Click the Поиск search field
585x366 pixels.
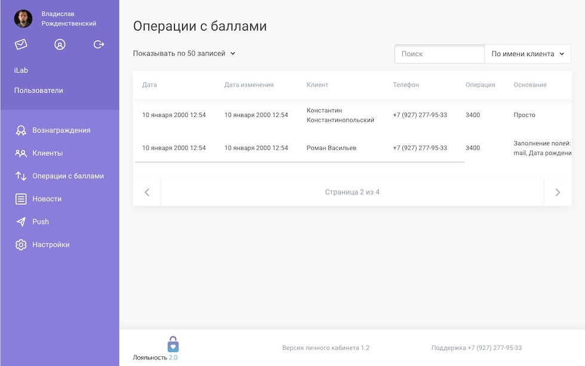[439, 54]
